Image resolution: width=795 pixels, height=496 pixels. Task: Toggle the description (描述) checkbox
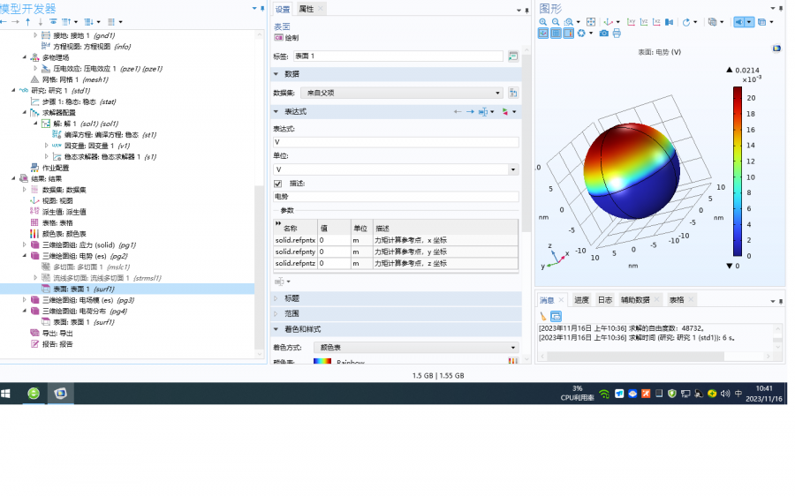[278, 183]
